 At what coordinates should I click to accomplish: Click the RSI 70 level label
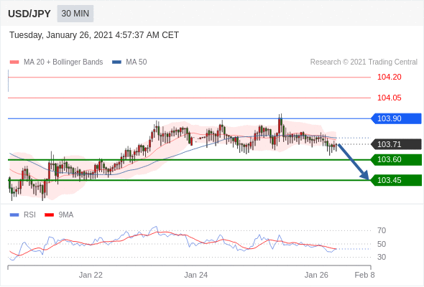tap(382, 230)
